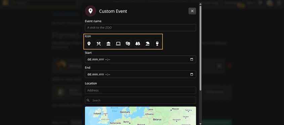Click the scrollbar down arrow

pos(200,124)
